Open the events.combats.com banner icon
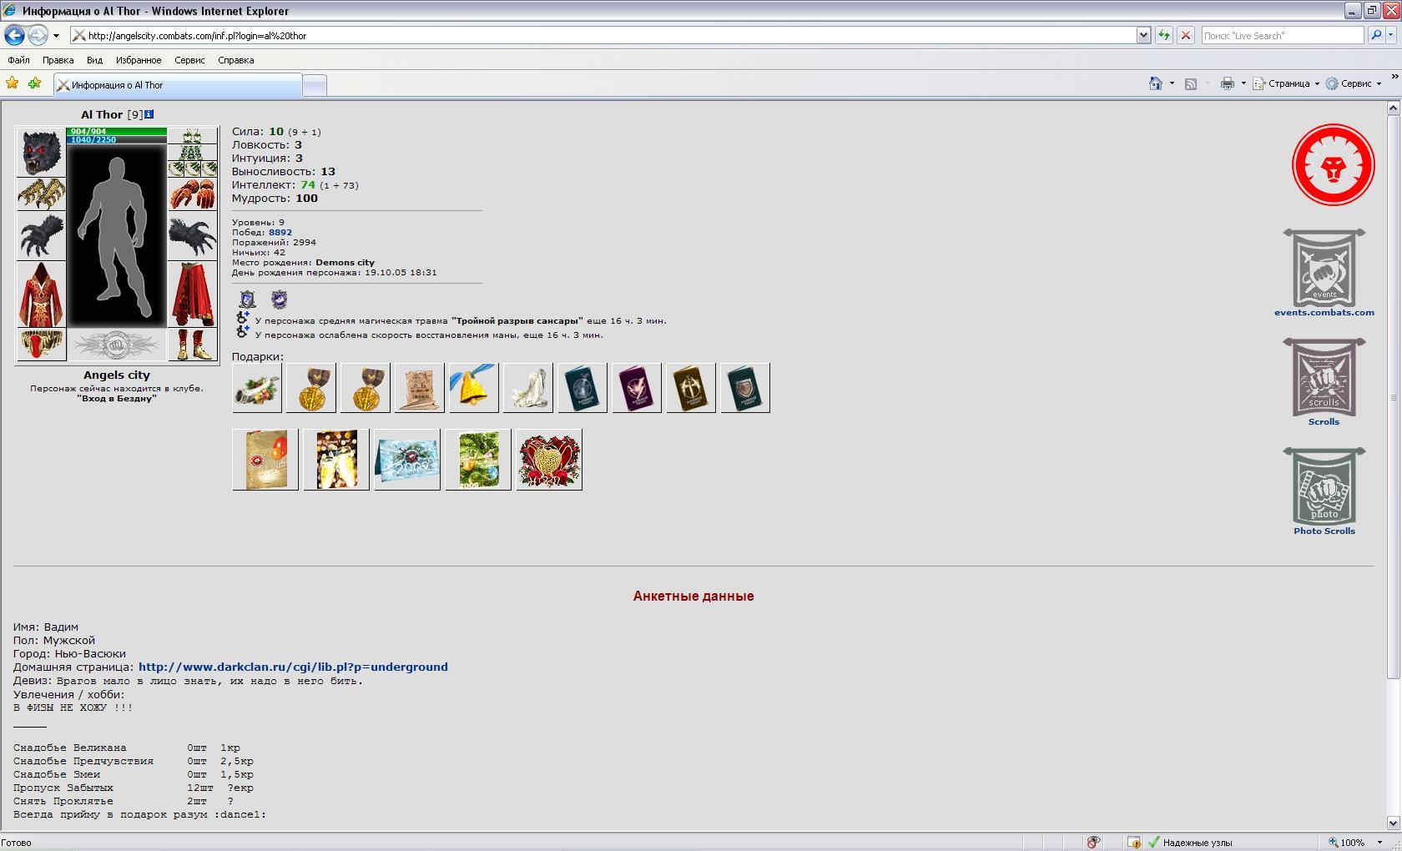This screenshot has width=1402, height=851. (1324, 268)
